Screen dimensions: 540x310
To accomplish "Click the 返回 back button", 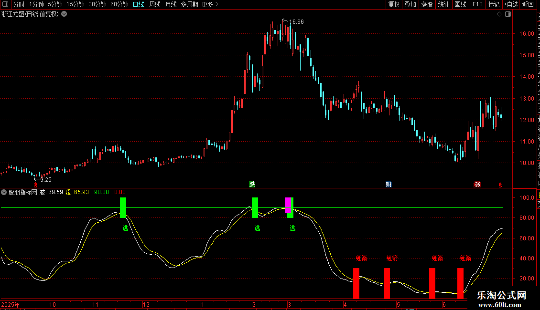I will coord(528,4).
